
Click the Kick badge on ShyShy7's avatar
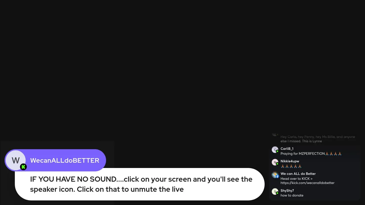click(x=277, y=193)
